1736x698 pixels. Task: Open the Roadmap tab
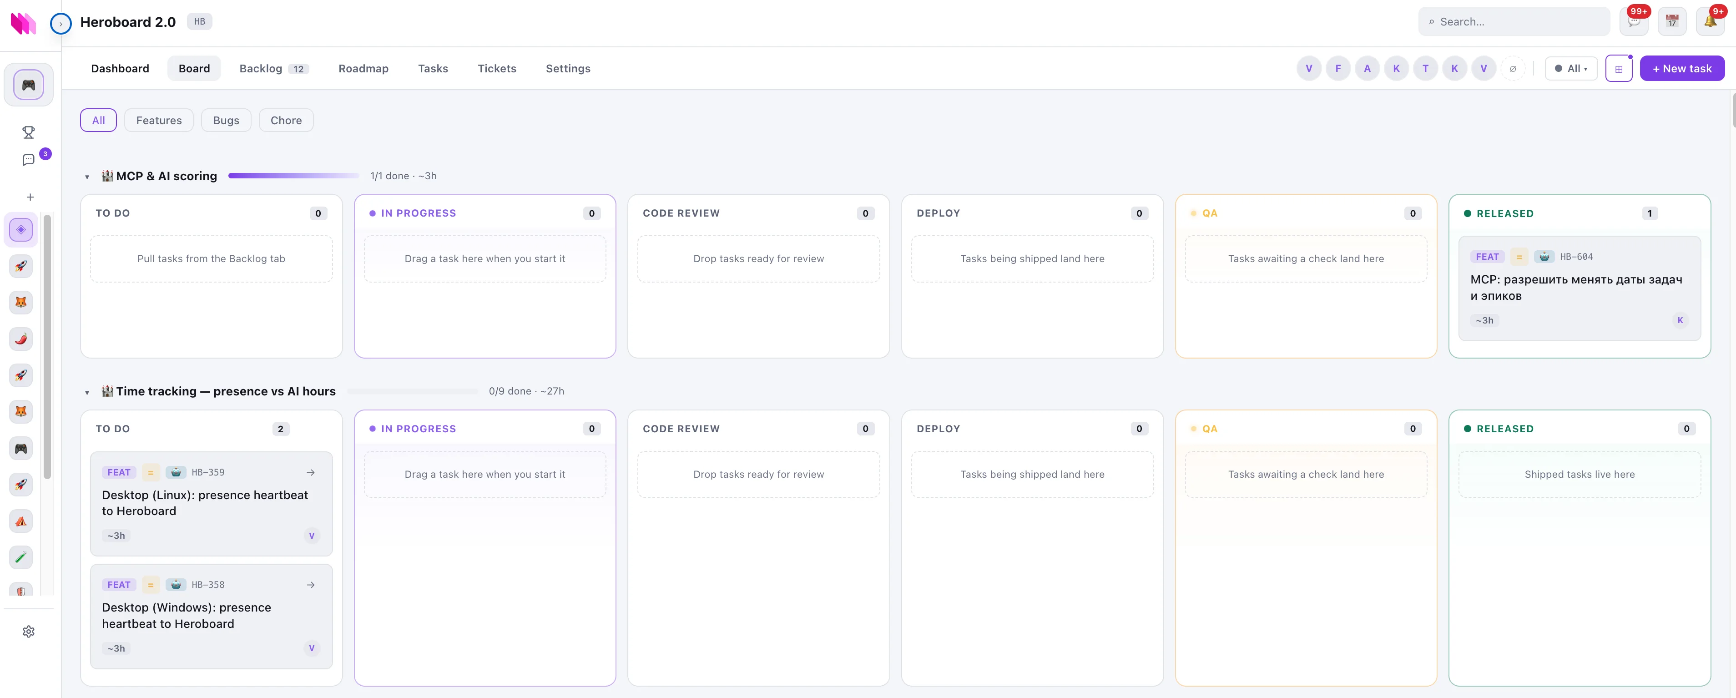point(363,68)
